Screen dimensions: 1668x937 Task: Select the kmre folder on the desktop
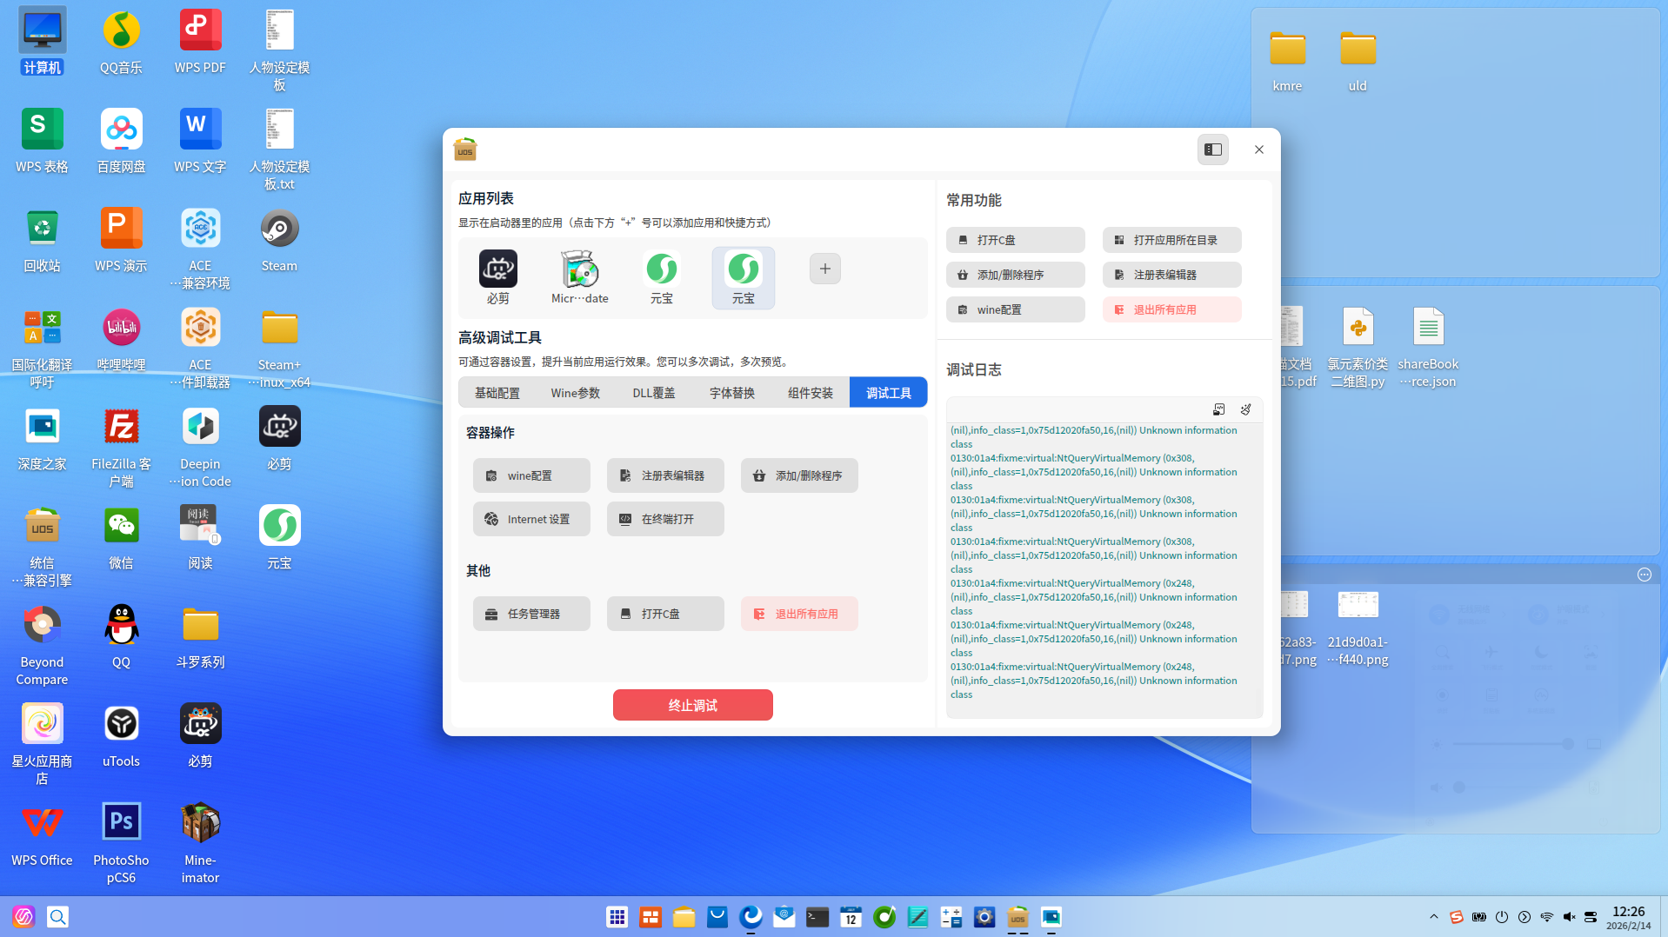(x=1288, y=60)
